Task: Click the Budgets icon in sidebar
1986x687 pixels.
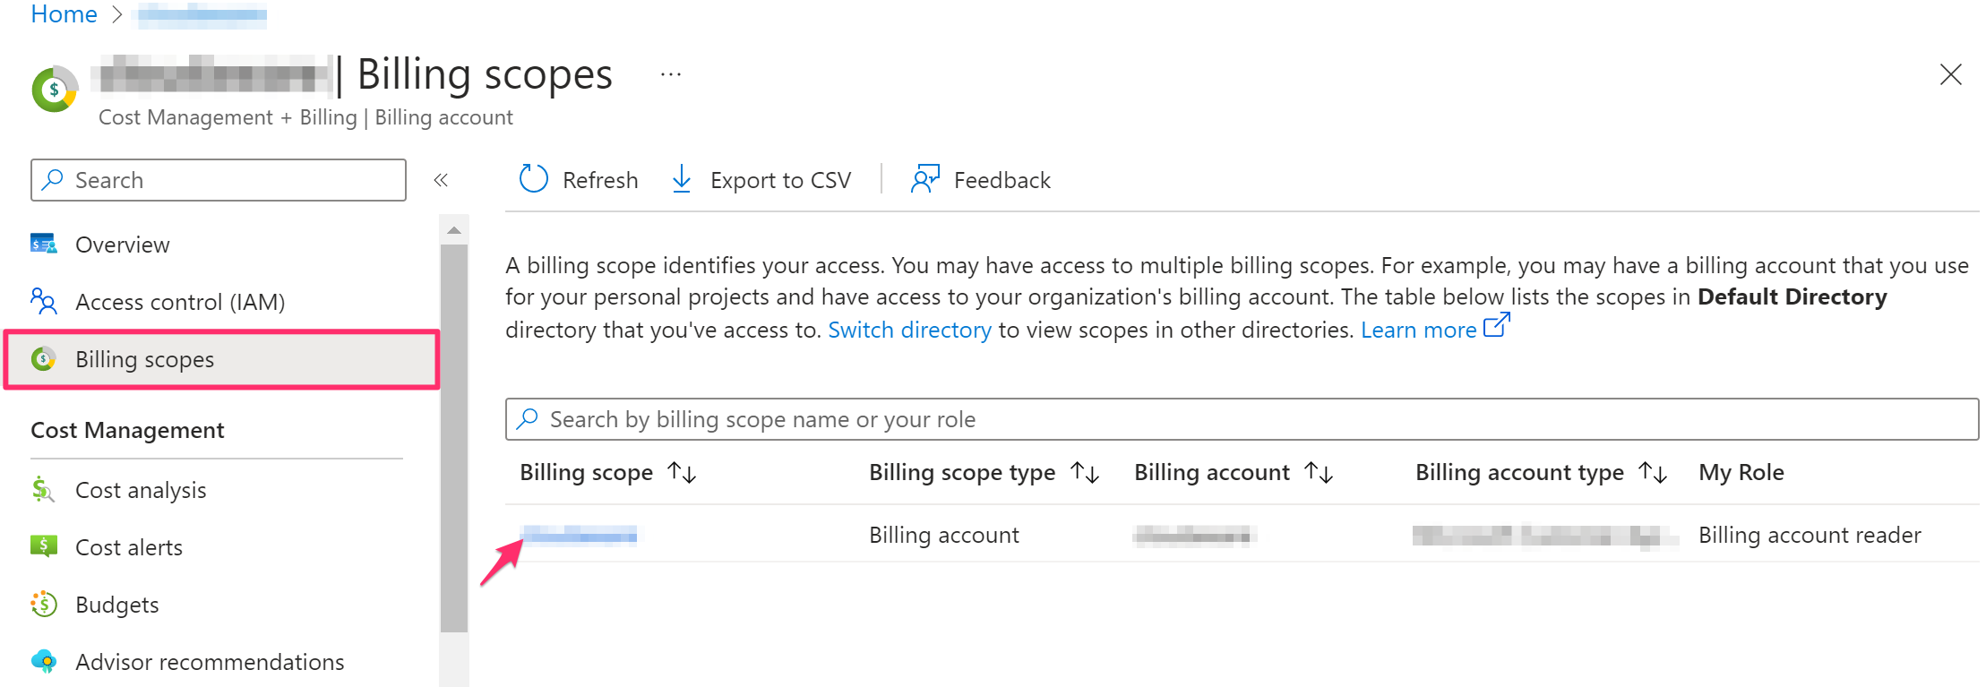Action: point(43,605)
